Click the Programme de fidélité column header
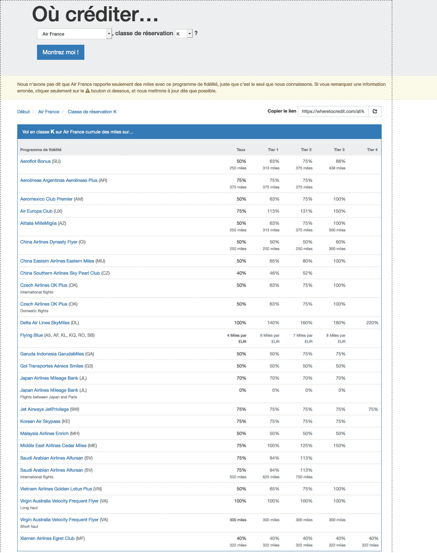This screenshot has height=553, width=437. coord(41,150)
